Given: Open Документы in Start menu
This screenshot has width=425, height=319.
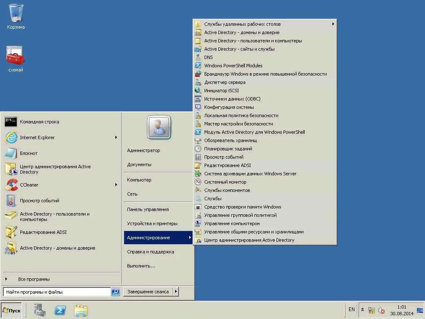Looking at the screenshot, I should (139, 164).
